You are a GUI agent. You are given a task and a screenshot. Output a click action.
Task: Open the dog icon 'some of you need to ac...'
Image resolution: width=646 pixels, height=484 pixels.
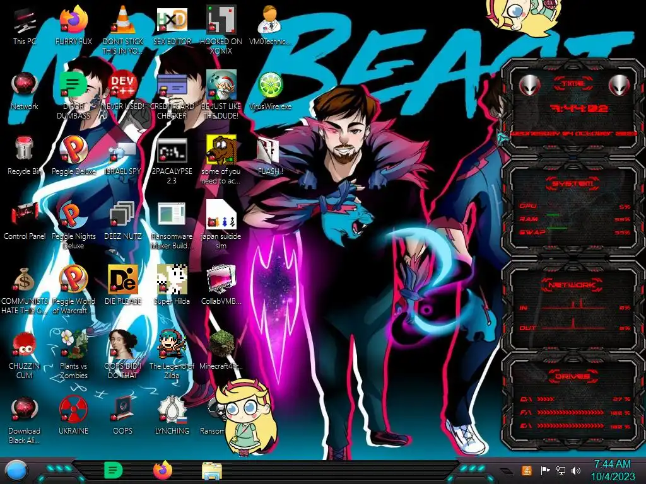[x=221, y=161]
